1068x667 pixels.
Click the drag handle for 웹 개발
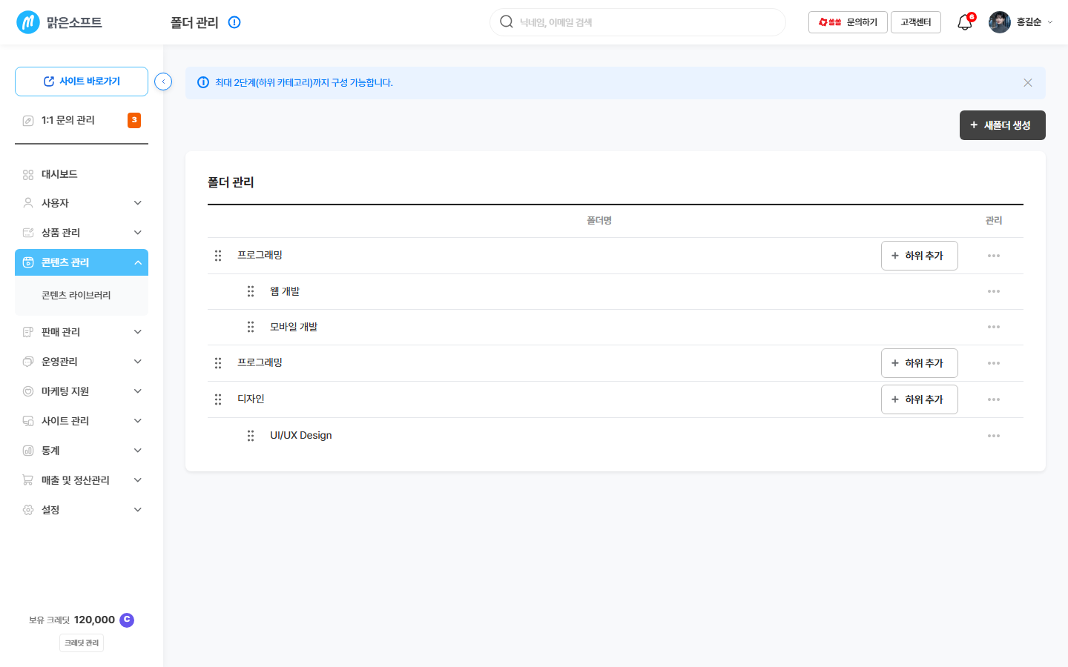tap(251, 291)
